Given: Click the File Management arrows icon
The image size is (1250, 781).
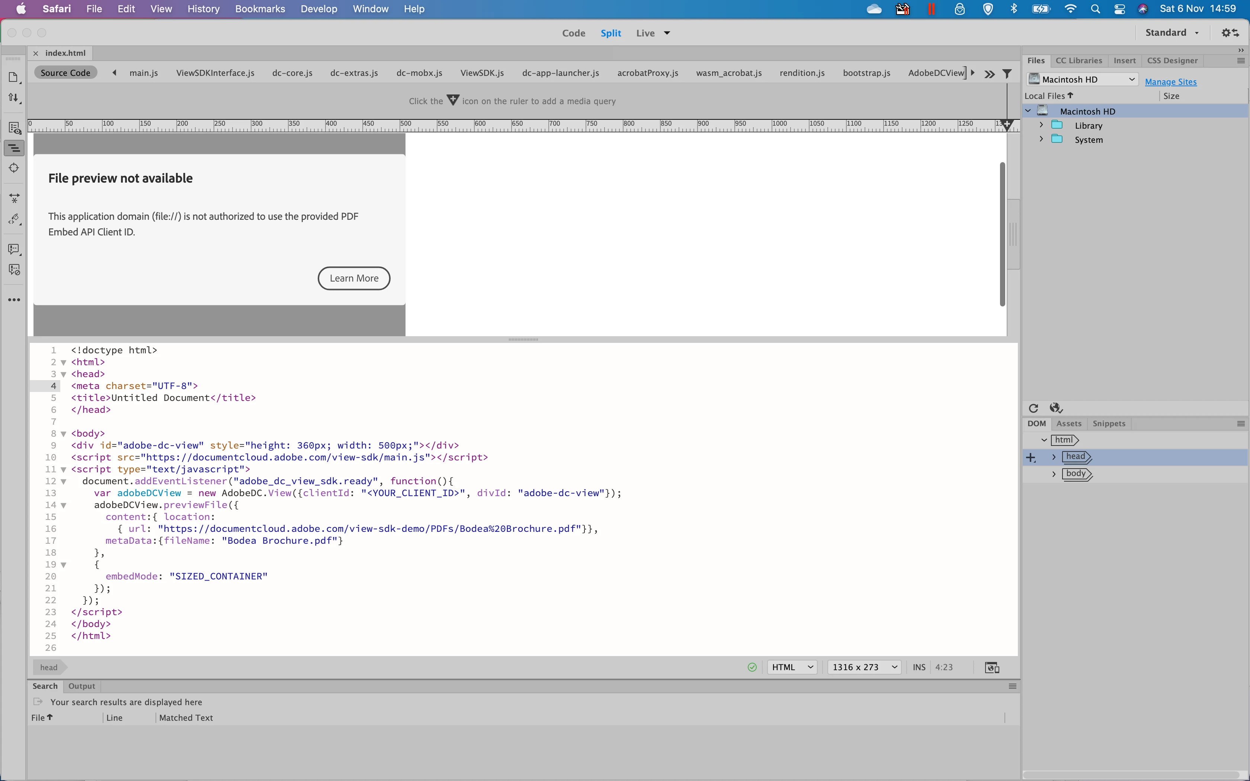Looking at the screenshot, I should click(13, 97).
